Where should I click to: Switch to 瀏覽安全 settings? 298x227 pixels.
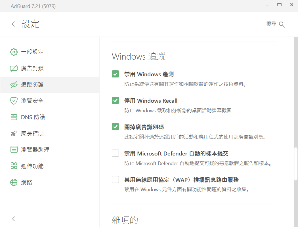(x=50, y=101)
